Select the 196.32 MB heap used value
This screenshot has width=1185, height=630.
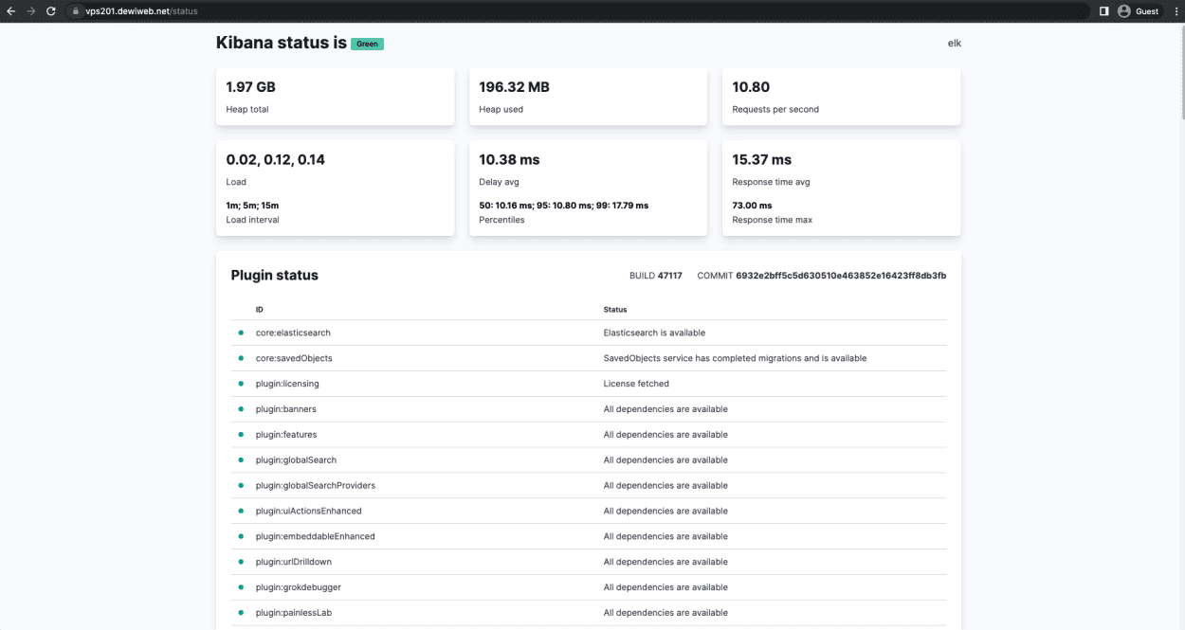click(x=514, y=87)
